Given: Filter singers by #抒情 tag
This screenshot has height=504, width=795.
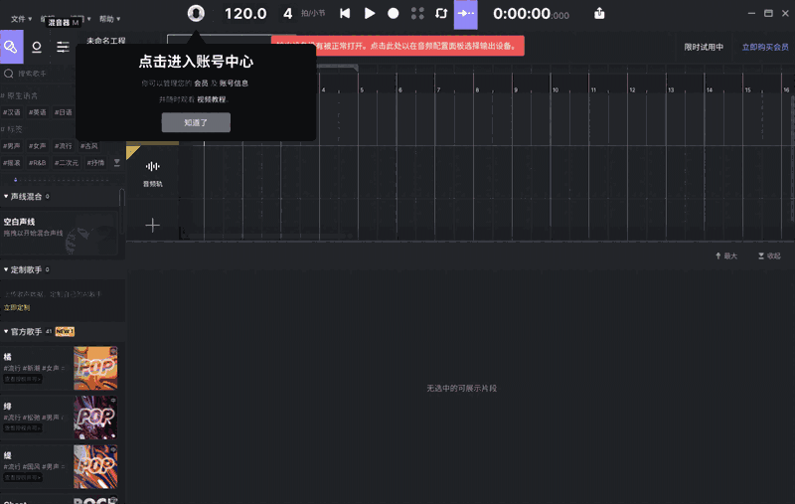Looking at the screenshot, I should click(x=95, y=163).
